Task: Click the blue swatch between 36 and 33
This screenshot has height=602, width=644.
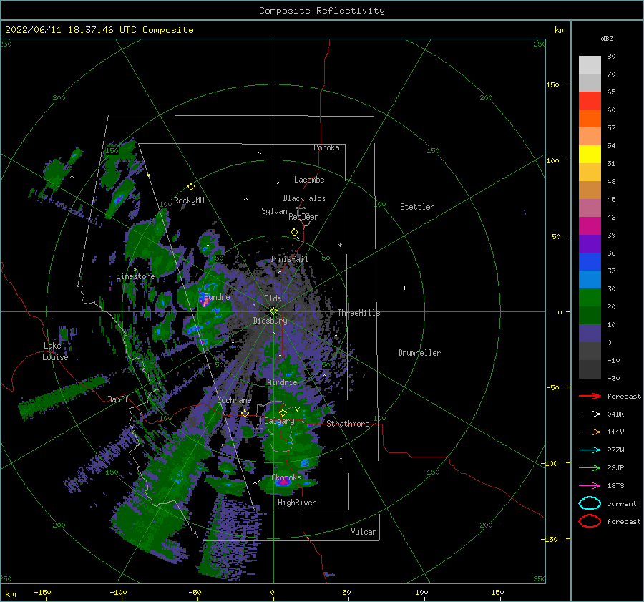Action: pos(590,262)
